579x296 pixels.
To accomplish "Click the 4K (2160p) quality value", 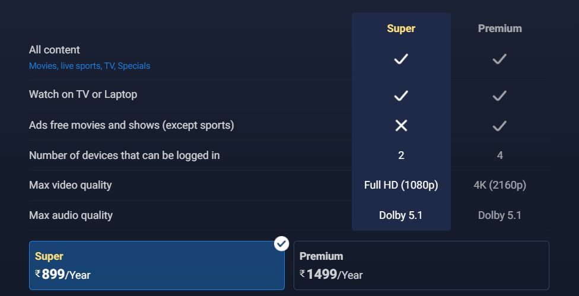I will pyautogui.click(x=500, y=185).
